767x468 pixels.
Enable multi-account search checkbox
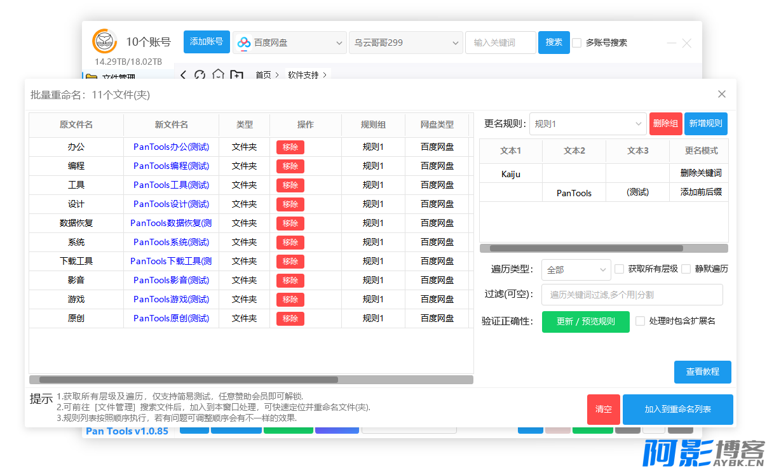[x=577, y=43]
